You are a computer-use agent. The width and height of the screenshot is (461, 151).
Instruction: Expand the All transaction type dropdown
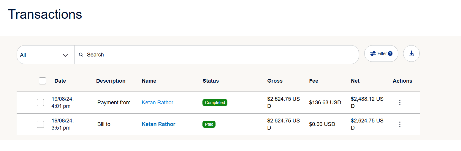pyautogui.click(x=45, y=55)
